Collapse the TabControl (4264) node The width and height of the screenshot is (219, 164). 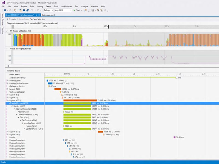(x=20, y=120)
